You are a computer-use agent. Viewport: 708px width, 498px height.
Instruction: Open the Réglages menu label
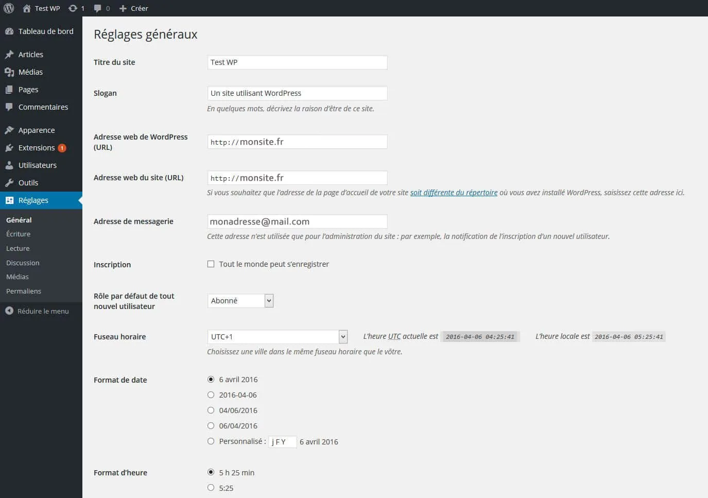point(33,200)
